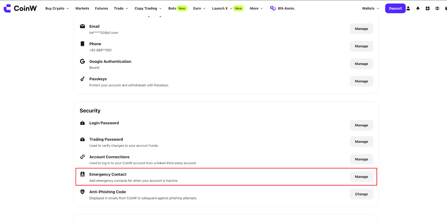The width and height of the screenshot is (447, 221).
Task: Open the Markets page
Action: tap(82, 8)
